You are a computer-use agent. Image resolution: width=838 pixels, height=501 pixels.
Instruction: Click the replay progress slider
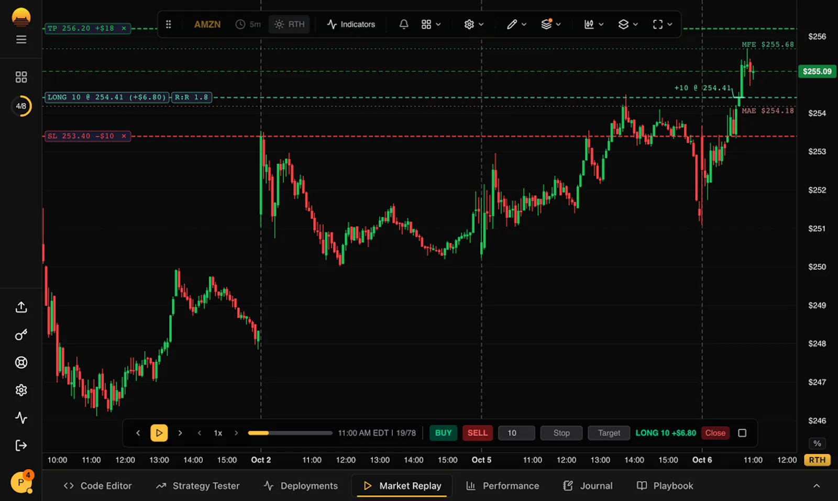tap(290, 433)
